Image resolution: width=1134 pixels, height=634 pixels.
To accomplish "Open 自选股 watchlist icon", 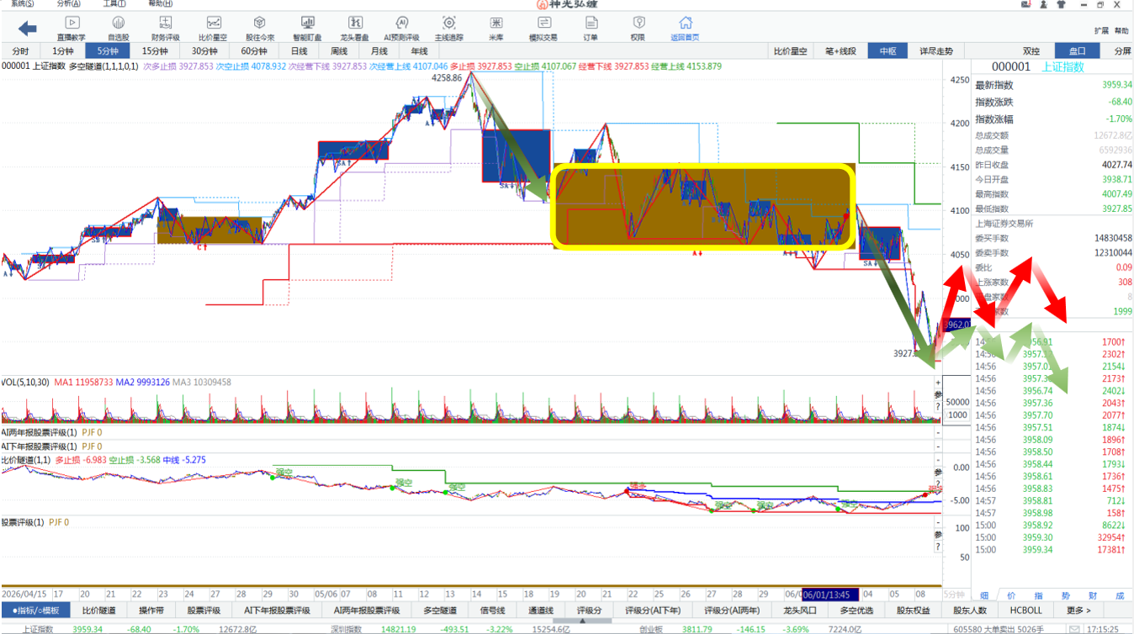I will [119, 28].
